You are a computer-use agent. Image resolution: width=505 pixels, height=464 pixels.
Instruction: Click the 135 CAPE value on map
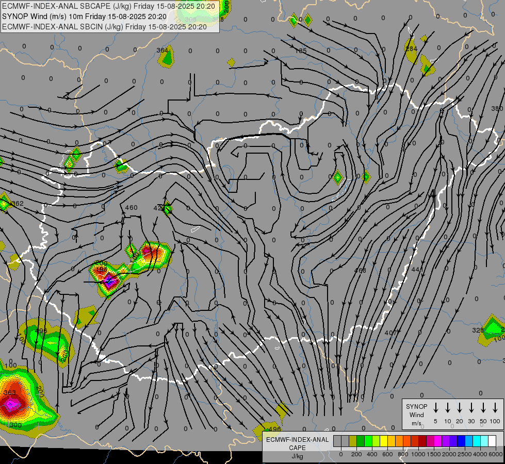click(301, 51)
